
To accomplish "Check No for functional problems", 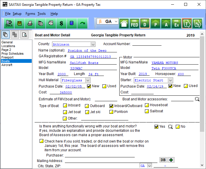I will pyautogui.click(x=177, y=127).
